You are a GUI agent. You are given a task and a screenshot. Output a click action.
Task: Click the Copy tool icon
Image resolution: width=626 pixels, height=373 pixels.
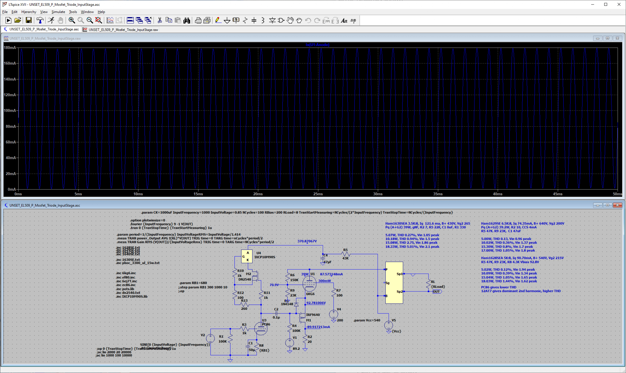pyautogui.click(x=169, y=20)
